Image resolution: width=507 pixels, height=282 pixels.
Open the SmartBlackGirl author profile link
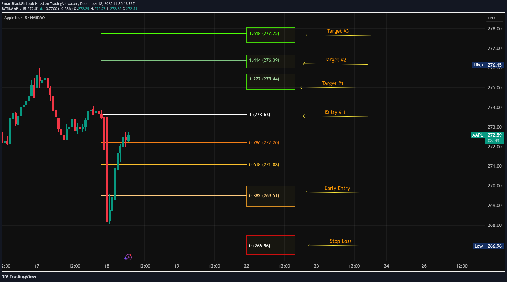pyautogui.click(x=14, y=4)
